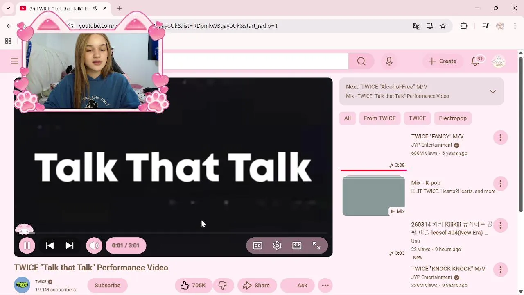
Task: Select the All filter chip
Action: tap(347, 118)
